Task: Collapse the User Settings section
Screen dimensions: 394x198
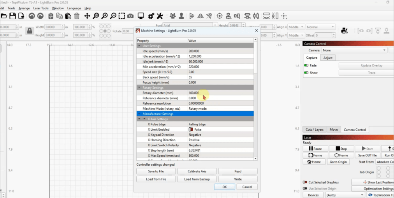Action: (139, 46)
